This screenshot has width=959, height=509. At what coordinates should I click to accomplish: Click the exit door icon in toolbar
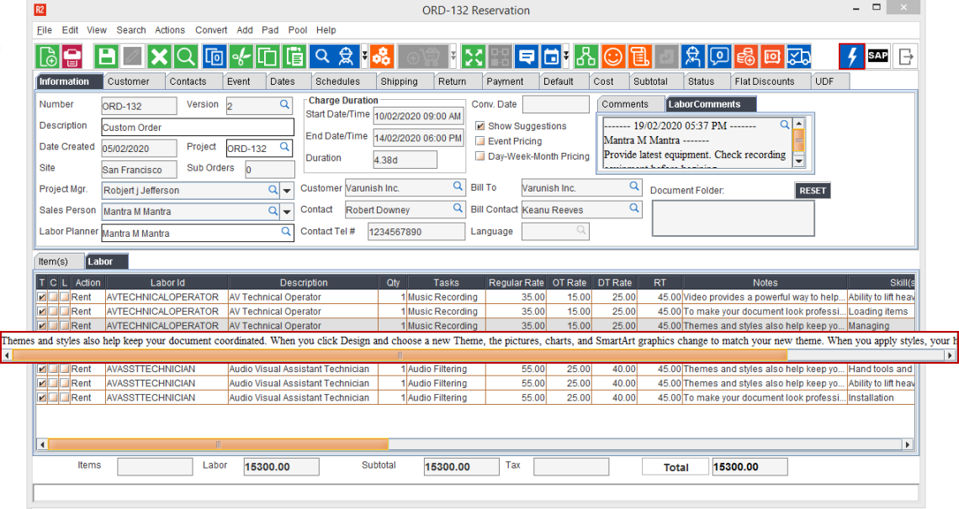[x=906, y=56]
